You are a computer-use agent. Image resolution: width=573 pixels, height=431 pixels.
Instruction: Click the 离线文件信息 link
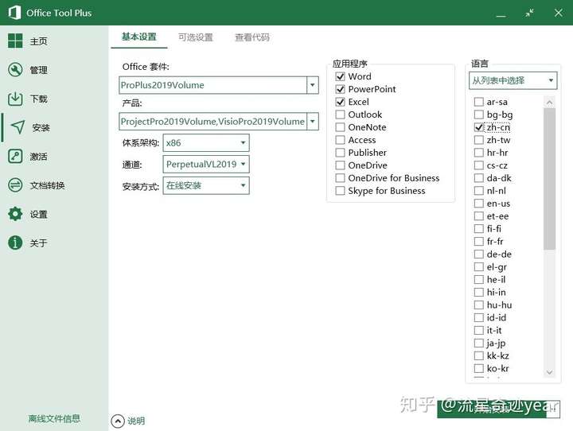click(54, 418)
